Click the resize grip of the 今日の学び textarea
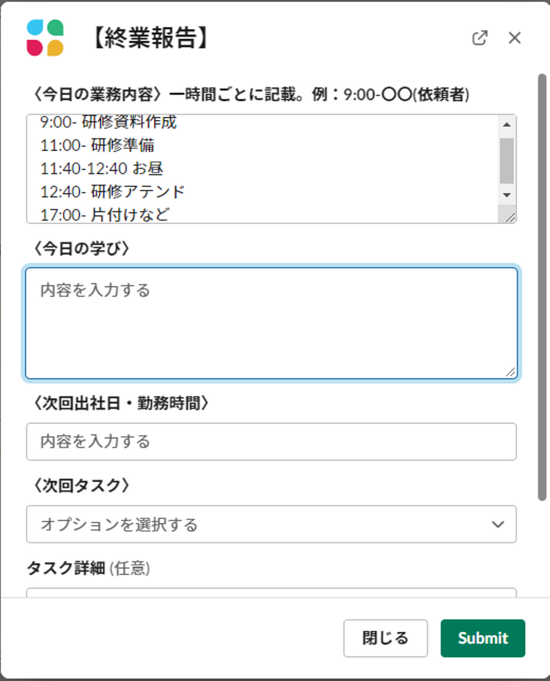The height and width of the screenshot is (681, 550). (x=510, y=372)
